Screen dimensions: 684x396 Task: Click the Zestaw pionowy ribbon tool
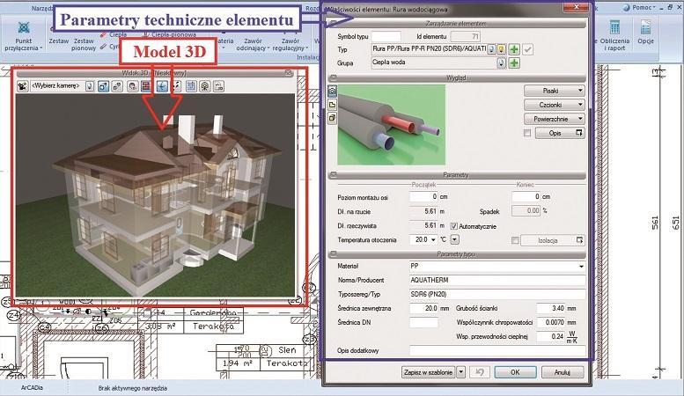coord(84,45)
